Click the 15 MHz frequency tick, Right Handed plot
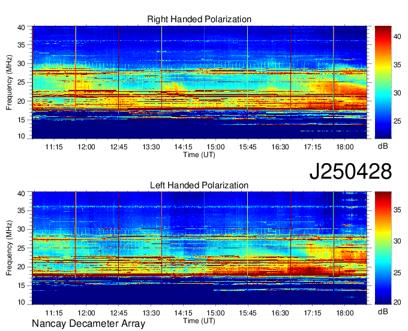Screen dimensions: 408x331 pos(22,120)
